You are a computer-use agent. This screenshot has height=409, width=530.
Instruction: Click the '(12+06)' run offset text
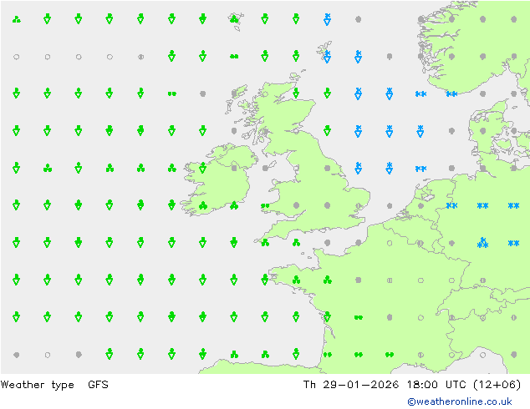(497, 385)
